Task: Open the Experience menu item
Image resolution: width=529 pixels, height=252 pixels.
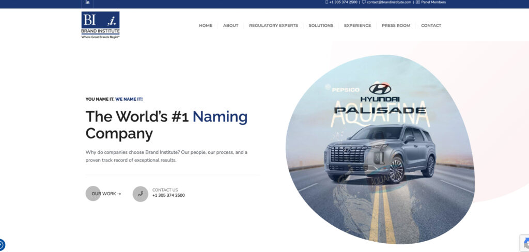Action: pyautogui.click(x=357, y=26)
